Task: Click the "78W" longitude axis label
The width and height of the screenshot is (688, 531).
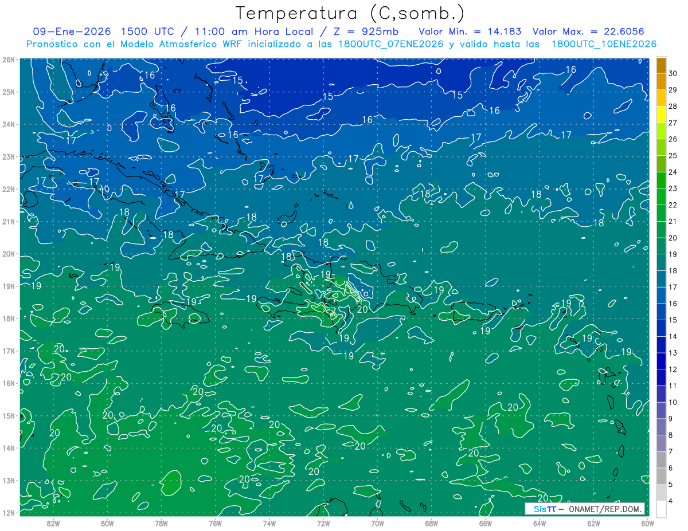Action: 161,523
